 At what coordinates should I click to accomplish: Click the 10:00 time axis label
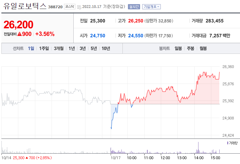click(132, 158)
